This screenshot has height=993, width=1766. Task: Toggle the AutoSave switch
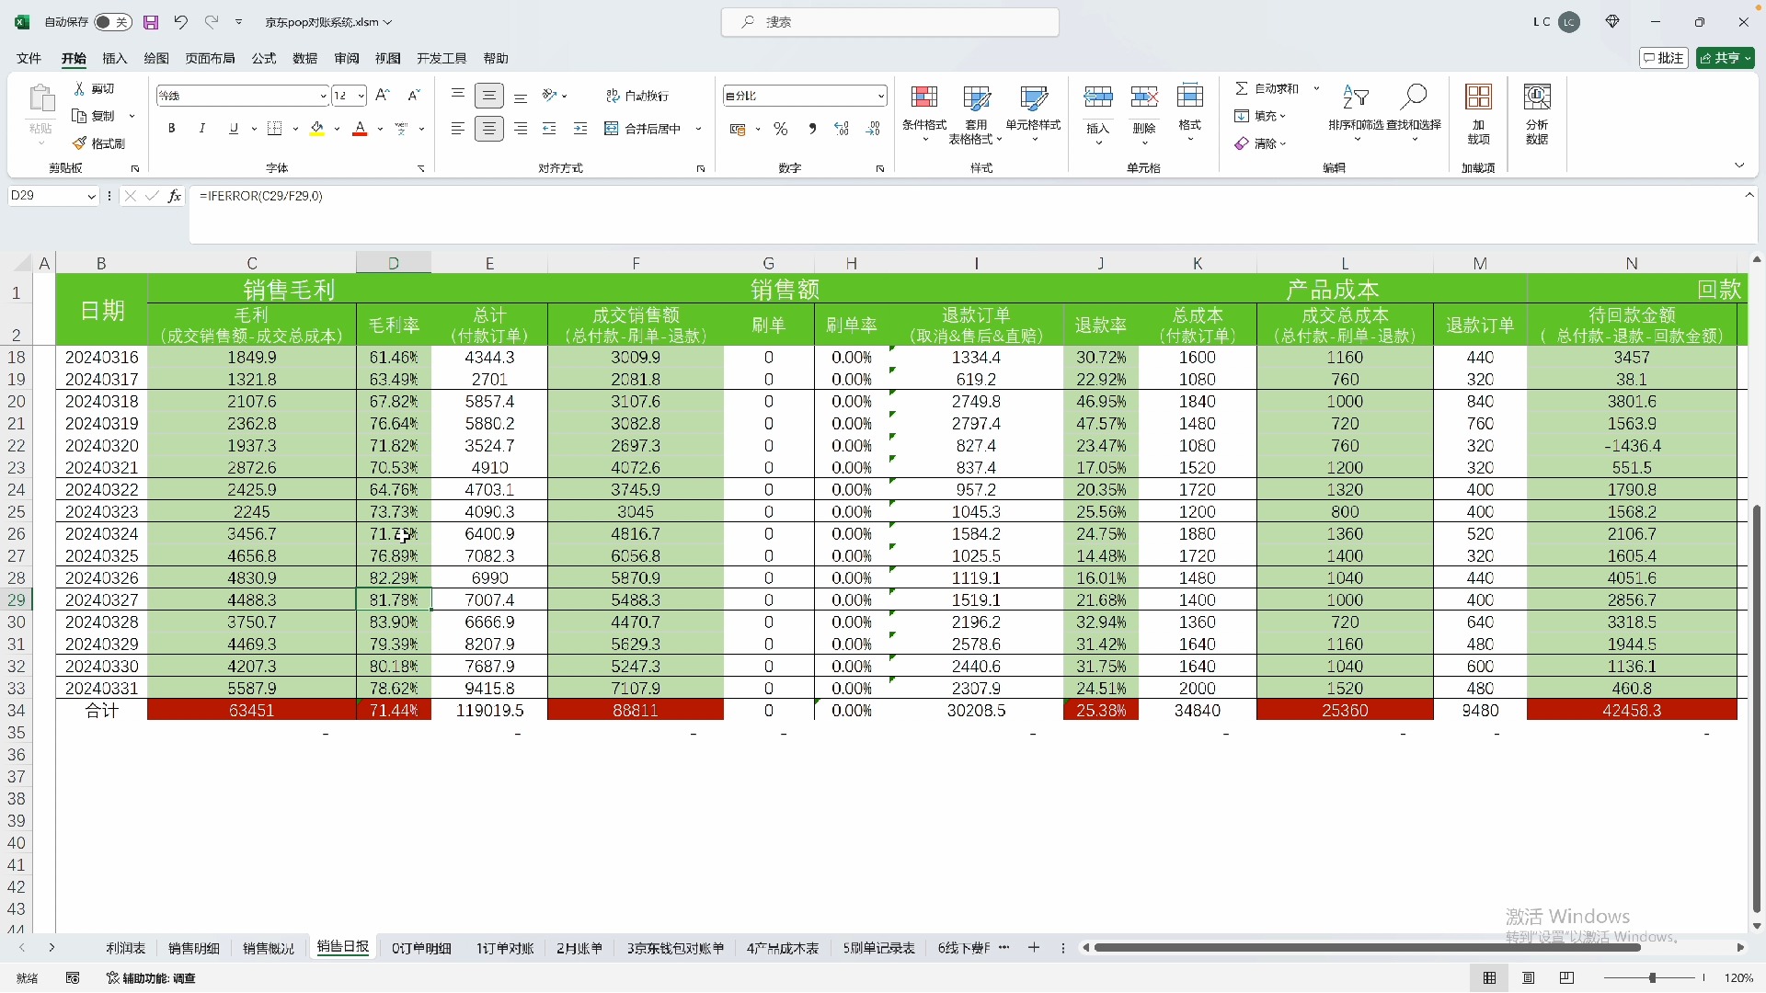click(113, 22)
